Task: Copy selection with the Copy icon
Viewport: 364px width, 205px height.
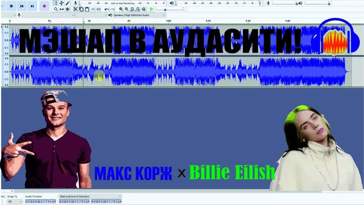Action: pyautogui.click(x=81, y=9)
